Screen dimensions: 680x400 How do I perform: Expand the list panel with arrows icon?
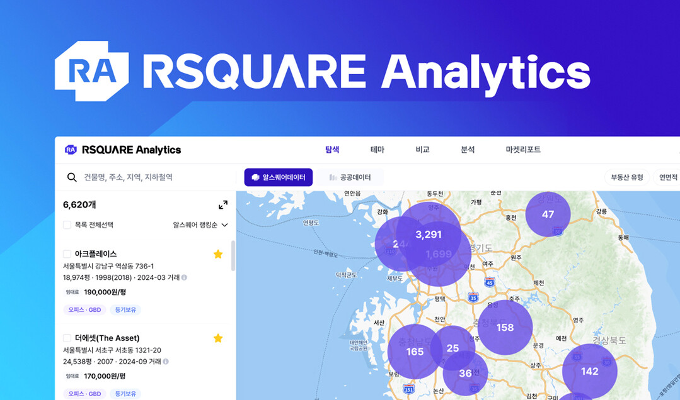click(223, 205)
